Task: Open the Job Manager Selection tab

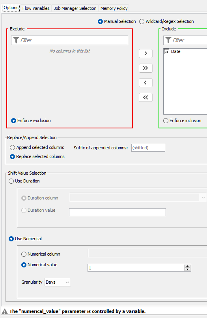Action: tap(75, 8)
